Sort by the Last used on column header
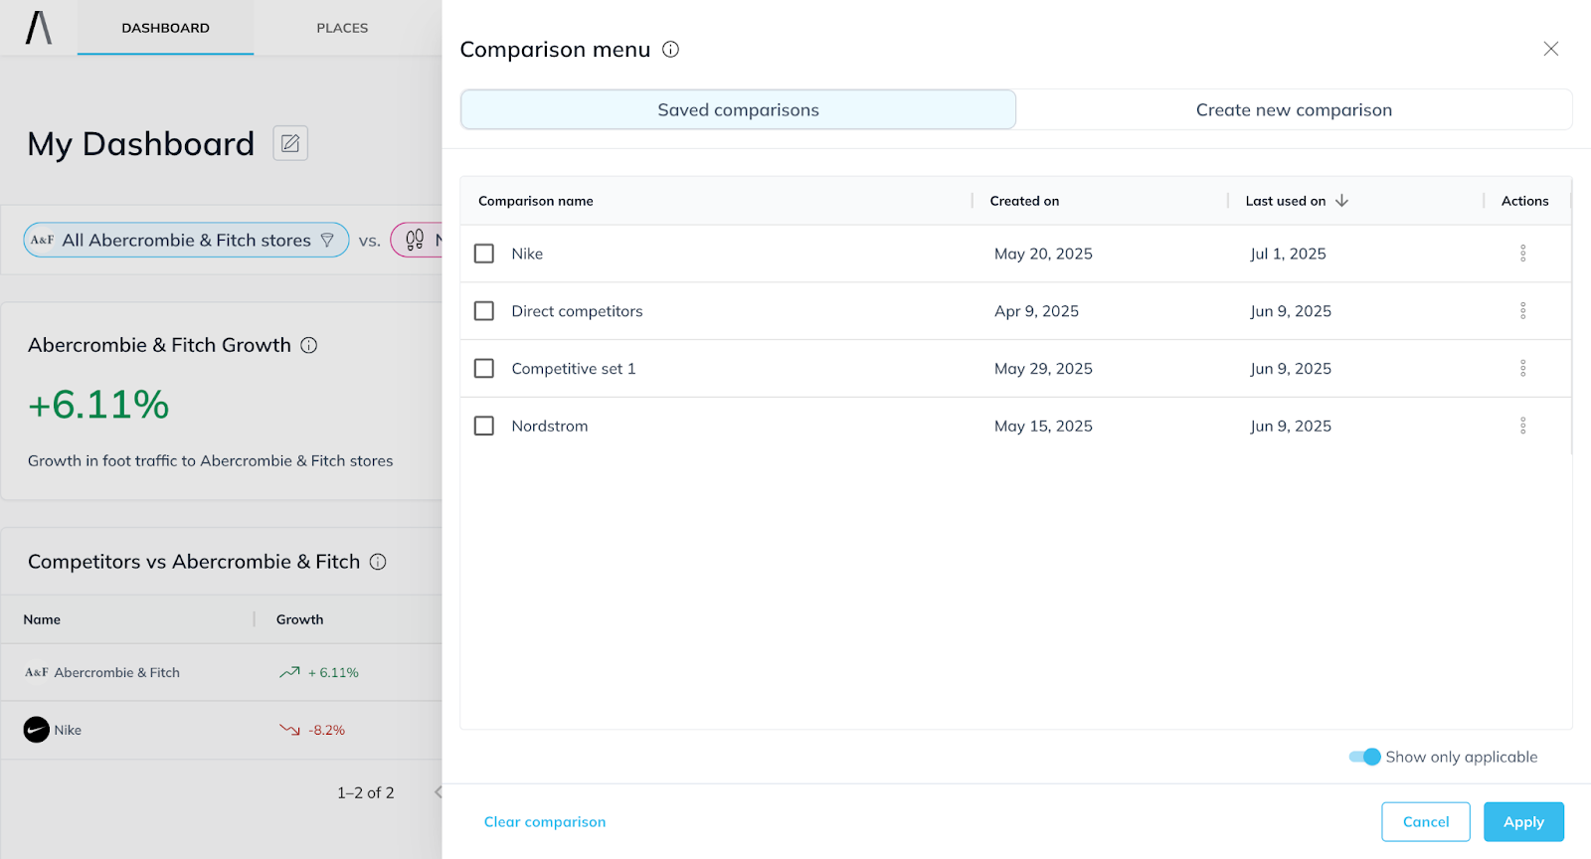Image resolution: width=1591 pixels, height=859 pixels. point(1286,201)
